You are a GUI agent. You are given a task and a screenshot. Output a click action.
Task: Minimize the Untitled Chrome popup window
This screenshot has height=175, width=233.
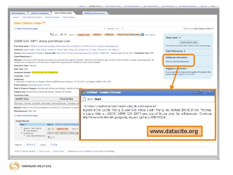[195, 92]
